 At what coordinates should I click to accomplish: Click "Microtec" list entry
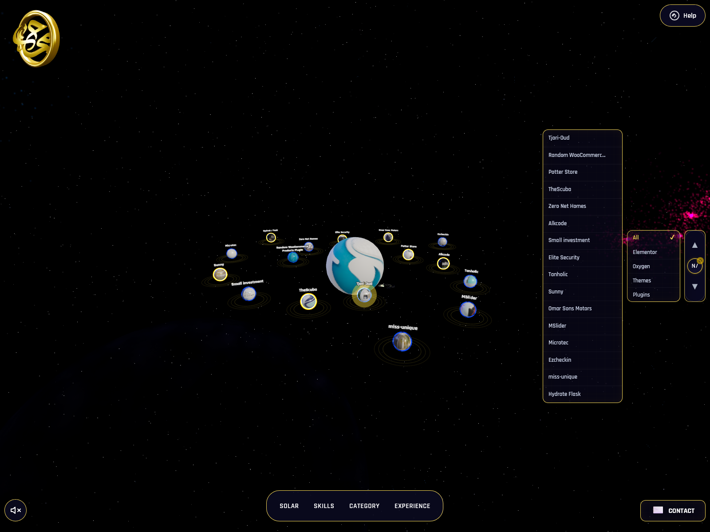[x=583, y=343]
